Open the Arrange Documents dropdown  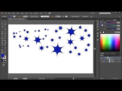point(50,13)
